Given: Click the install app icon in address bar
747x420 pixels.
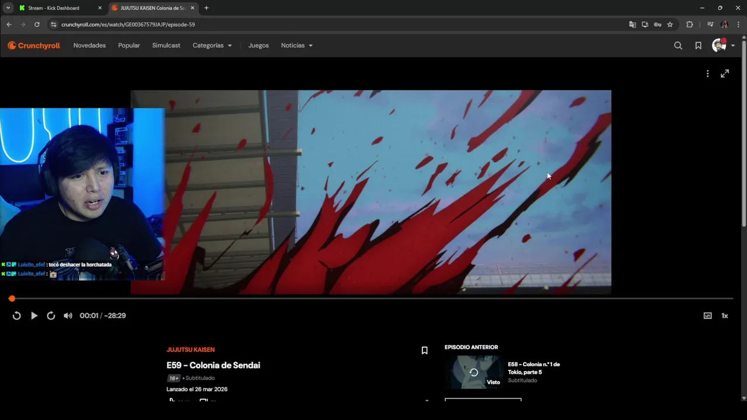Looking at the screenshot, I should click(x=645, y=24).
